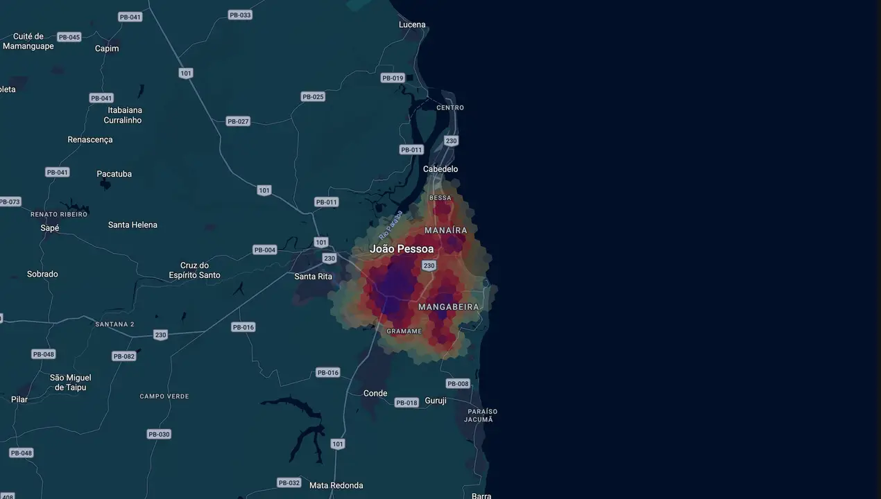Click the Conde town label
The image size is (881, 499).
pos(375,394)
